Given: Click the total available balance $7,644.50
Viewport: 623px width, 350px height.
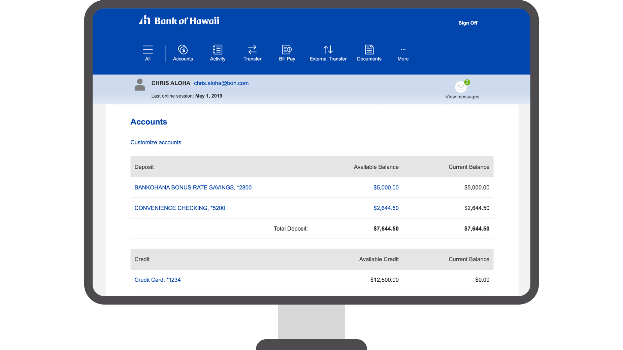Looking at the screenshot, I should tap(386, 229).
